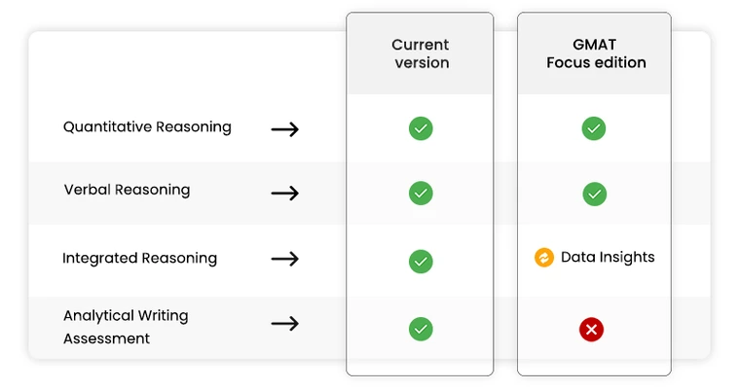
Task: Click green checkmark for Verbal Reasoning, Current version
Action: coord(421,193)
